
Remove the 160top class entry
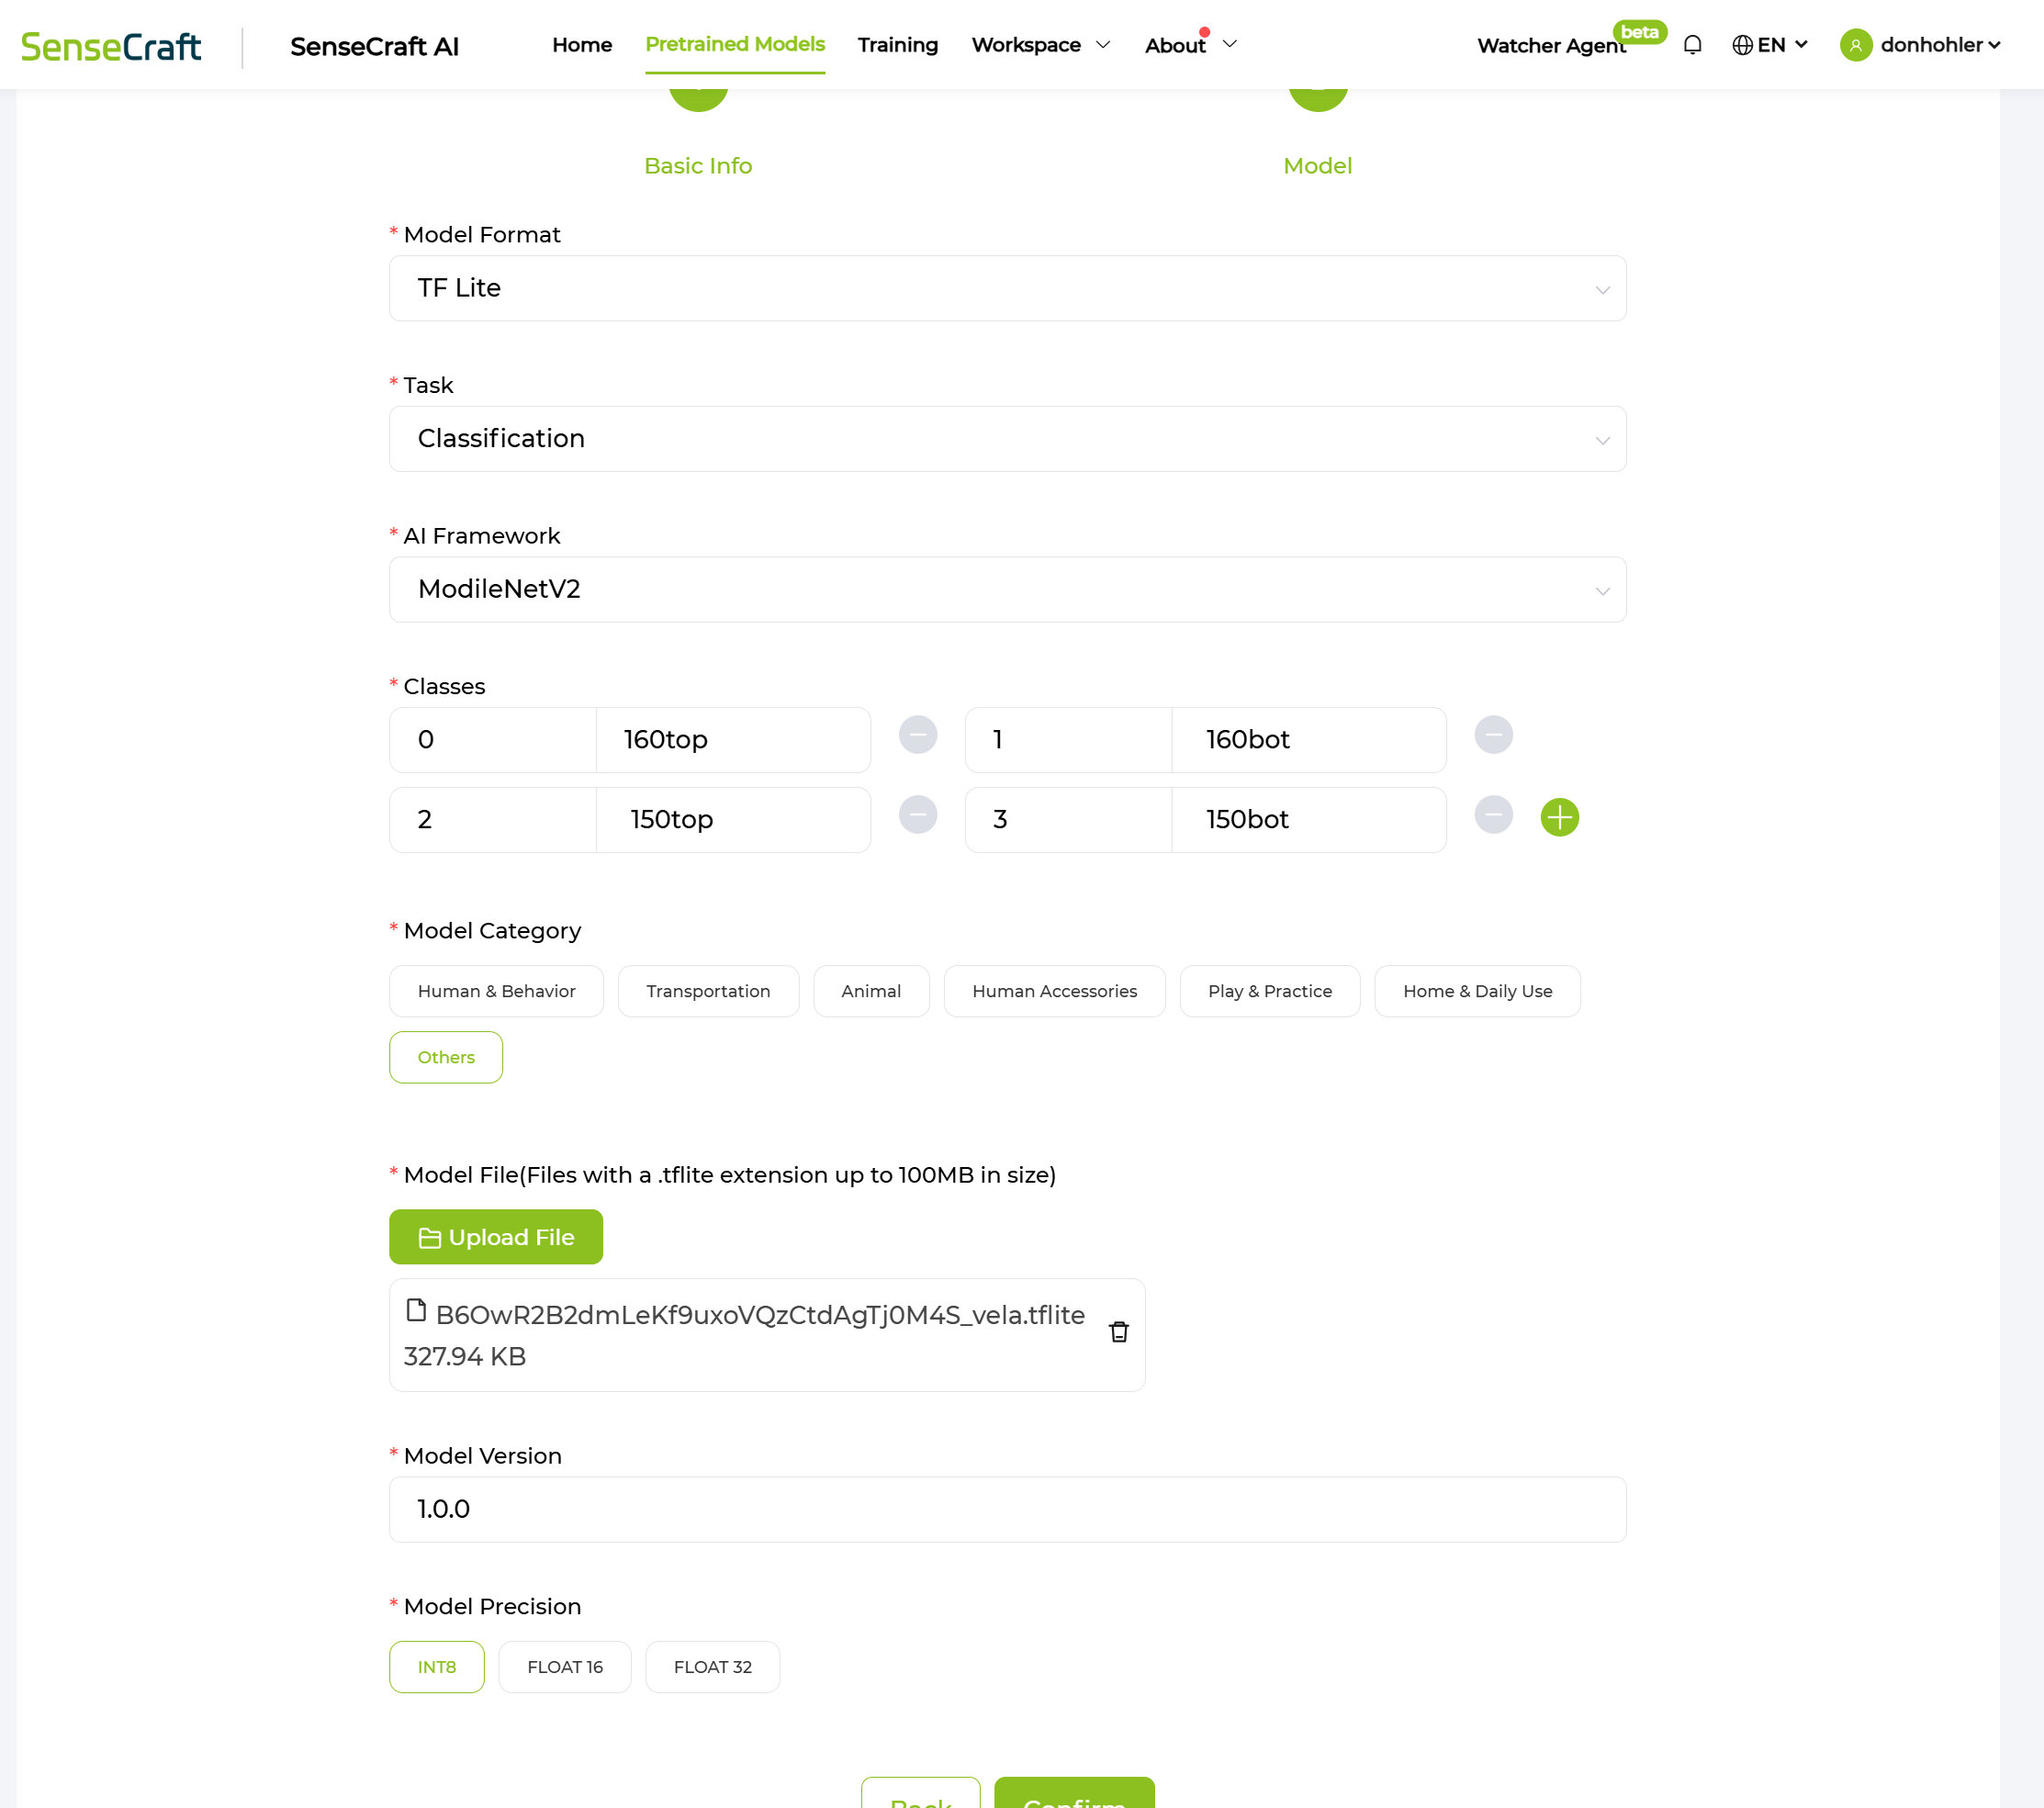pos(917,735)
